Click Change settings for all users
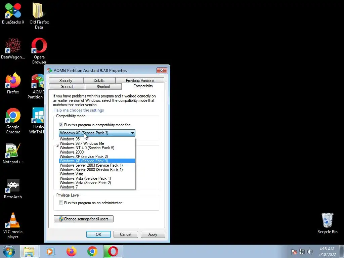This screenshot has height=258, width=344. tap(84, 219)
